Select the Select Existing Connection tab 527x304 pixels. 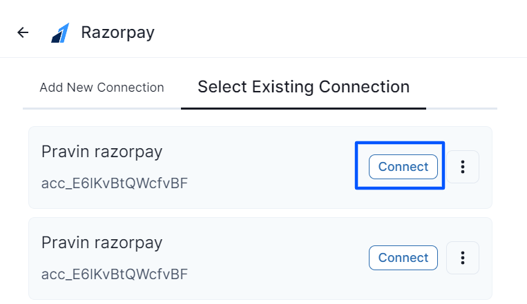click(x=303, y=87)
